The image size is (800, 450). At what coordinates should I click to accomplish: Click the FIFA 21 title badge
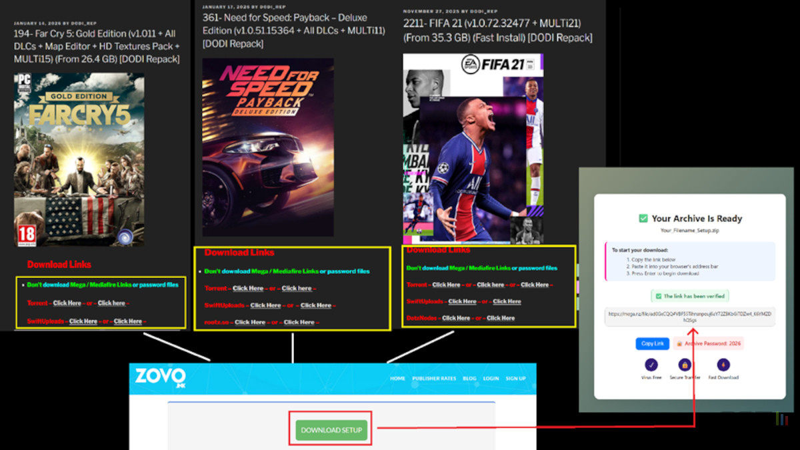tap(503, 63)
